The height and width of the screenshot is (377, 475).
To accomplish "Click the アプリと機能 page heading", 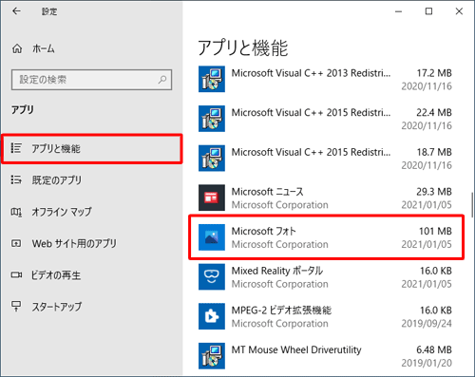I will click(243, 48).
